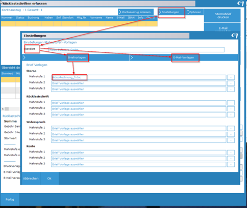Open Einstellungen in the top toolbar
This screenshot has width=247, height=208.
coord(170,12)
